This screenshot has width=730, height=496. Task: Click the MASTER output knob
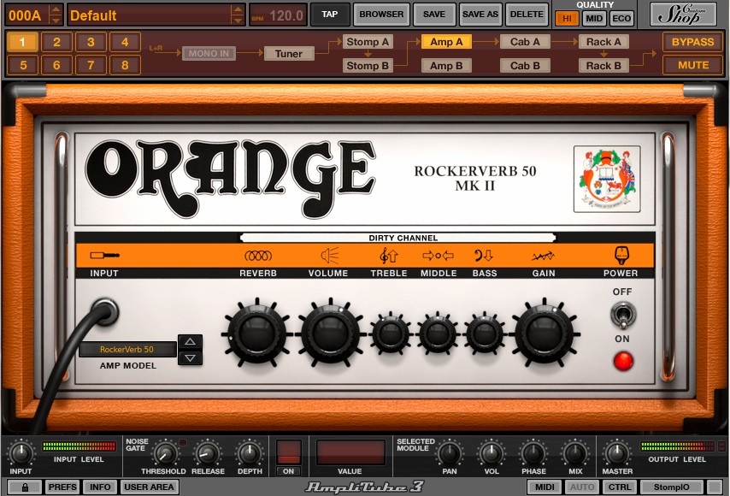pos(617,452)
